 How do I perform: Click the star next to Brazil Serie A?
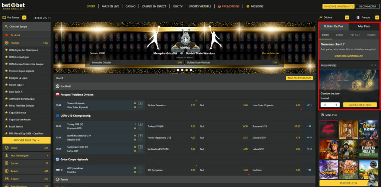(x=7, y=126)
